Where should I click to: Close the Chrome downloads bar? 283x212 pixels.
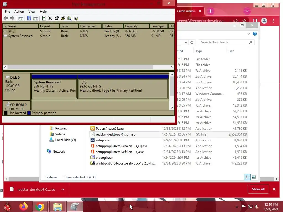tap(274, 189)
